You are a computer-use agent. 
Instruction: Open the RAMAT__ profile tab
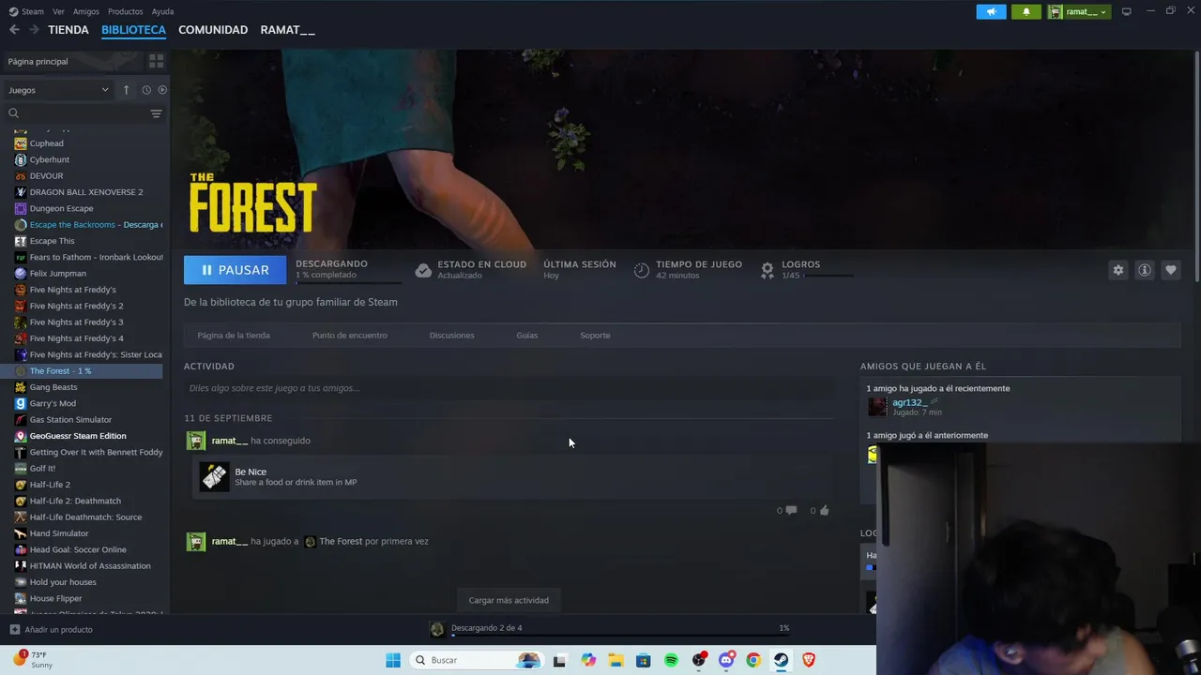point(287,30)
